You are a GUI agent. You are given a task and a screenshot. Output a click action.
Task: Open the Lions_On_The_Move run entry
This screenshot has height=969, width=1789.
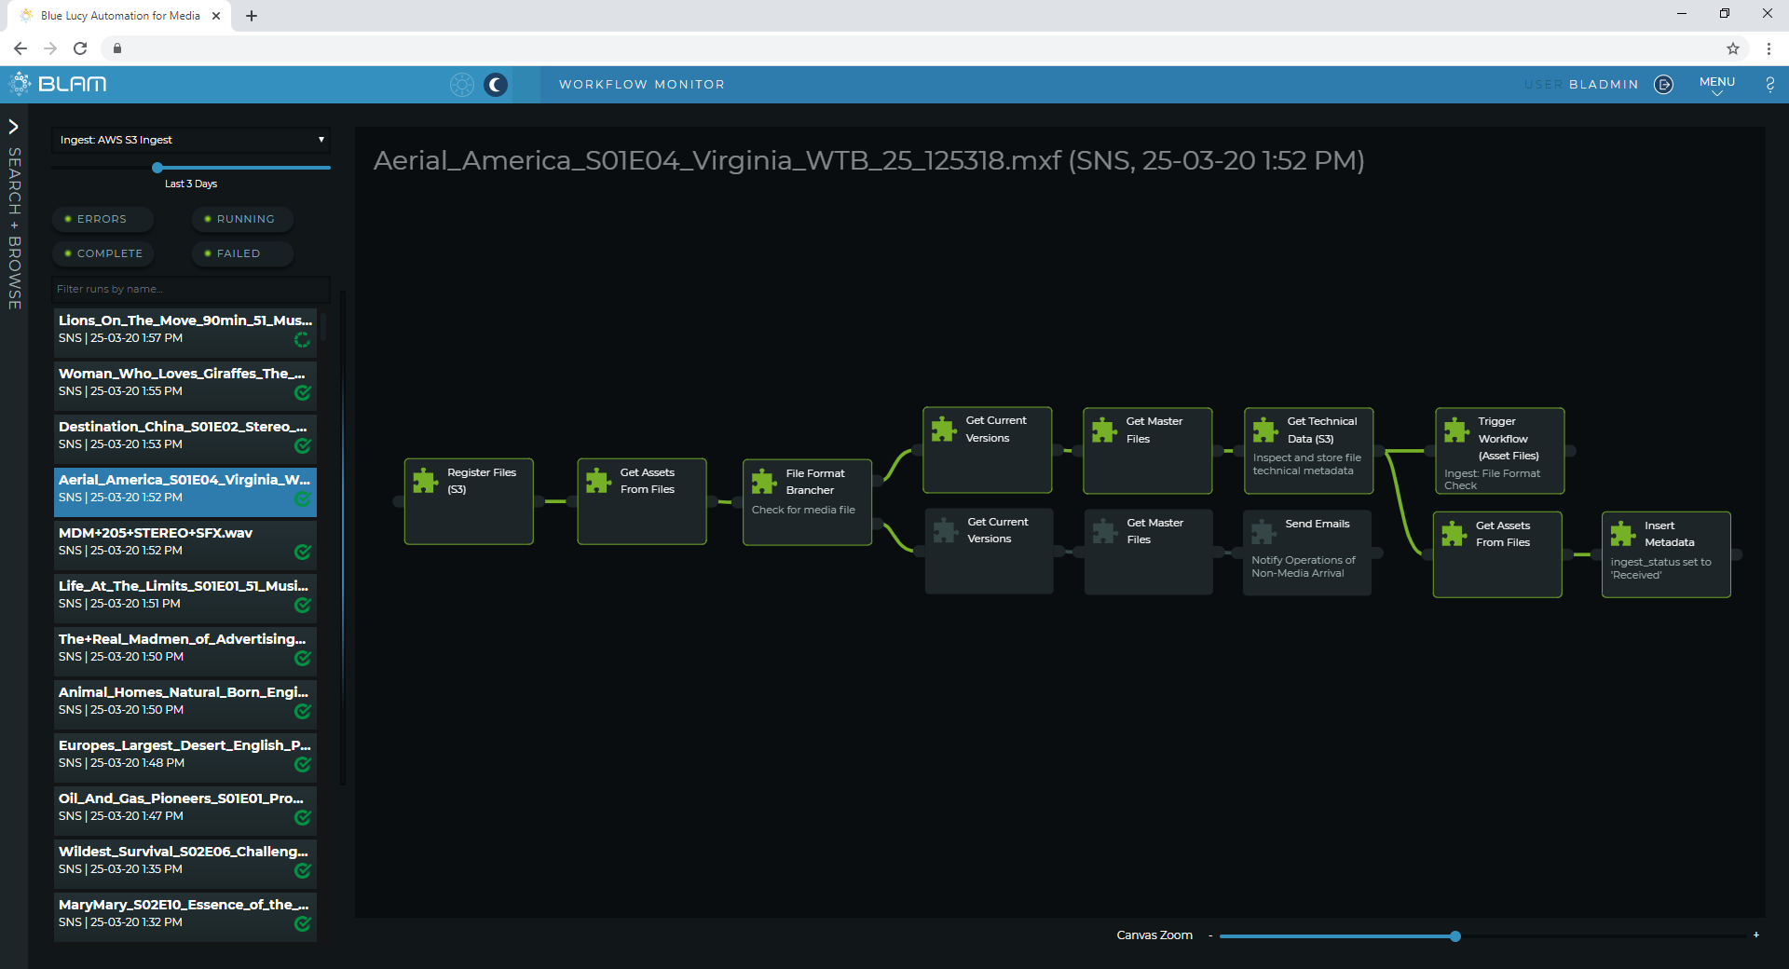pos(184,329)
